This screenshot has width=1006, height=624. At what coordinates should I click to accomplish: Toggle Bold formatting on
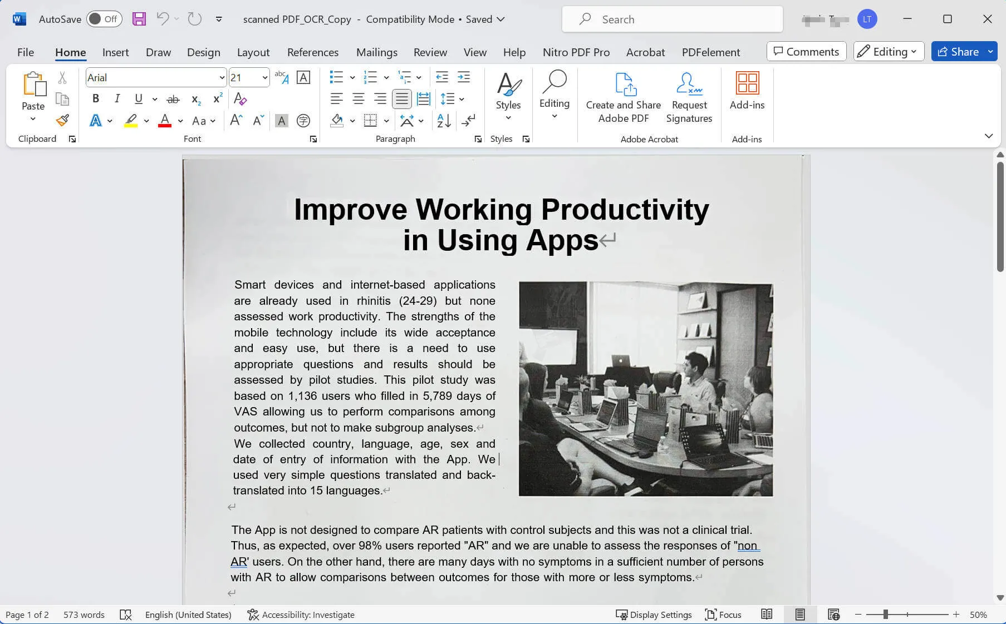(96, 99)
